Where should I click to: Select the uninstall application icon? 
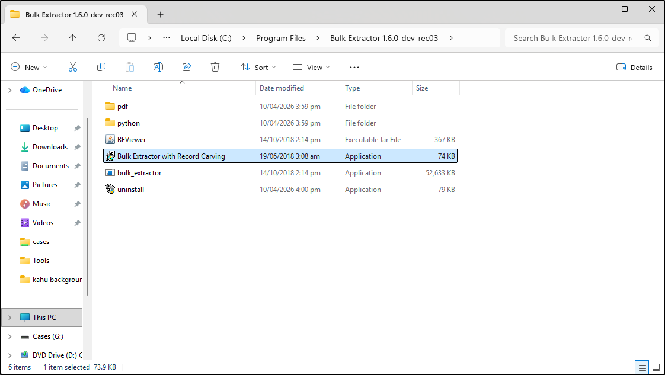pos(110,189)
